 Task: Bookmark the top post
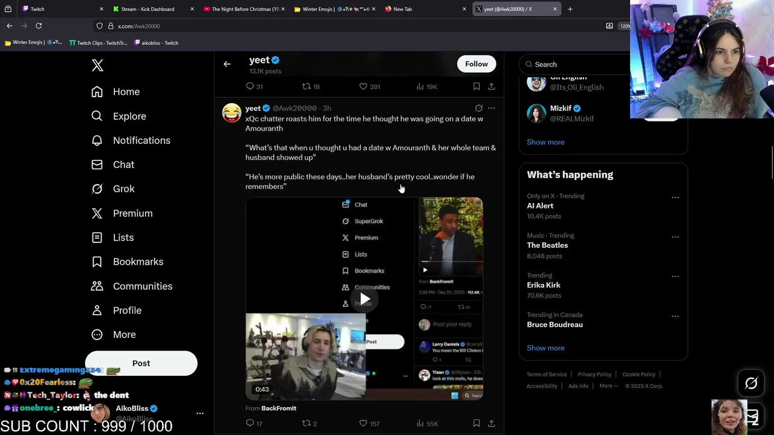pos(476,86)
